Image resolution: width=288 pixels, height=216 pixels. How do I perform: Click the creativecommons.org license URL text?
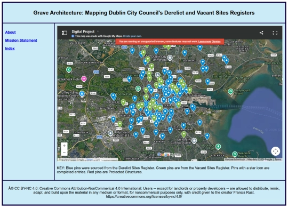point(144,196)
